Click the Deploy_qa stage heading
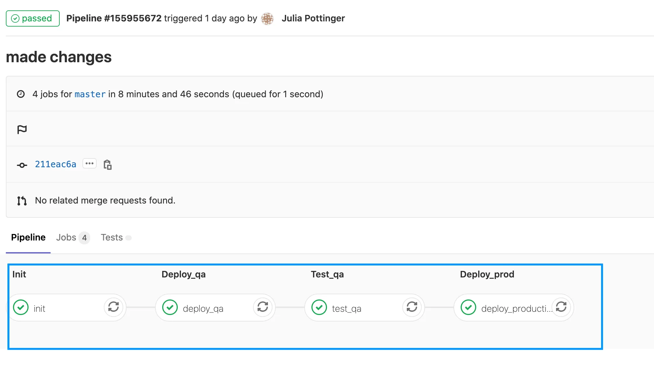Screen dimensions: 654x374 click(x=184, y=275)
